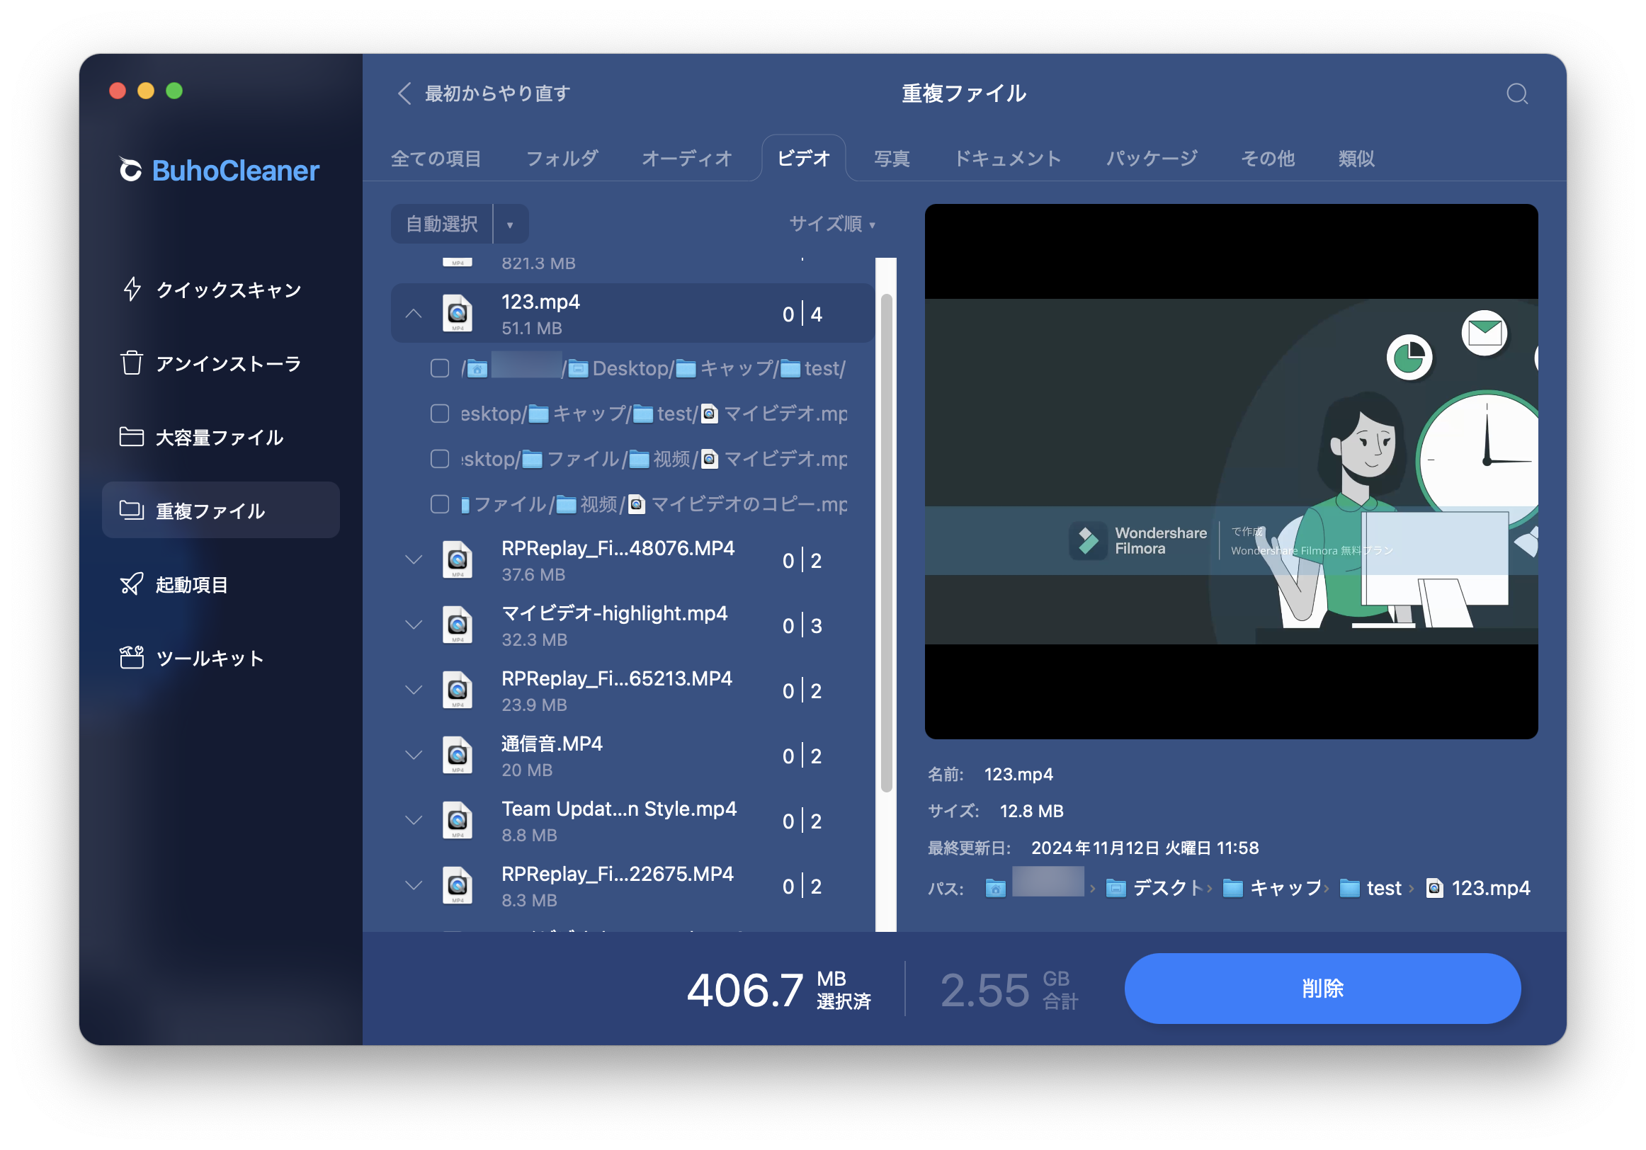Open ツールキット in the sidebar
This screenshot has width=1646, height=1150.
tap(221, 657)
